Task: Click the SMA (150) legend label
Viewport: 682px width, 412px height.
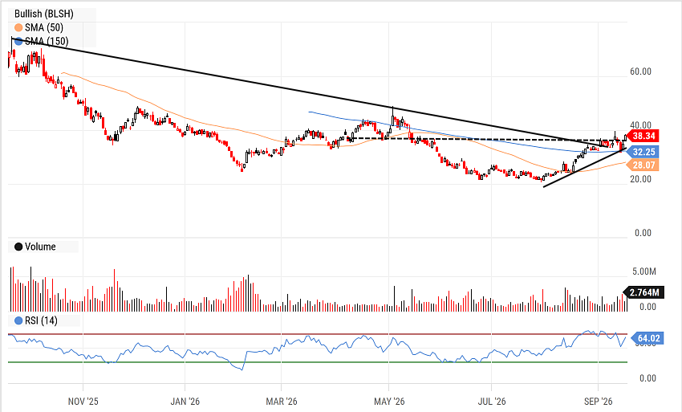Action: point(47,42)
